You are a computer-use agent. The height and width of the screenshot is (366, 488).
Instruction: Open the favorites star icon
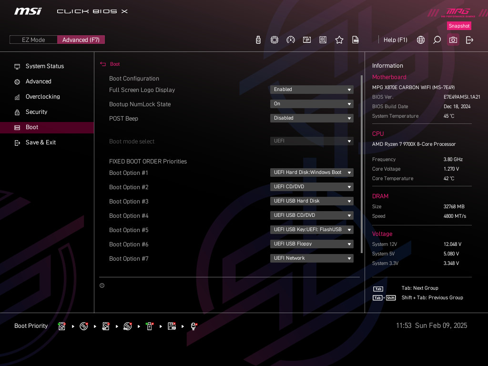point(339,40)
